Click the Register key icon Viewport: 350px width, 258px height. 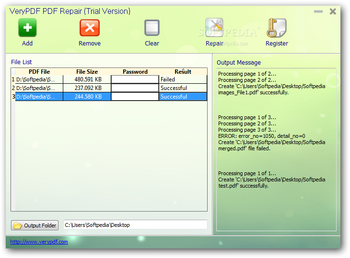tap(276, 28)
